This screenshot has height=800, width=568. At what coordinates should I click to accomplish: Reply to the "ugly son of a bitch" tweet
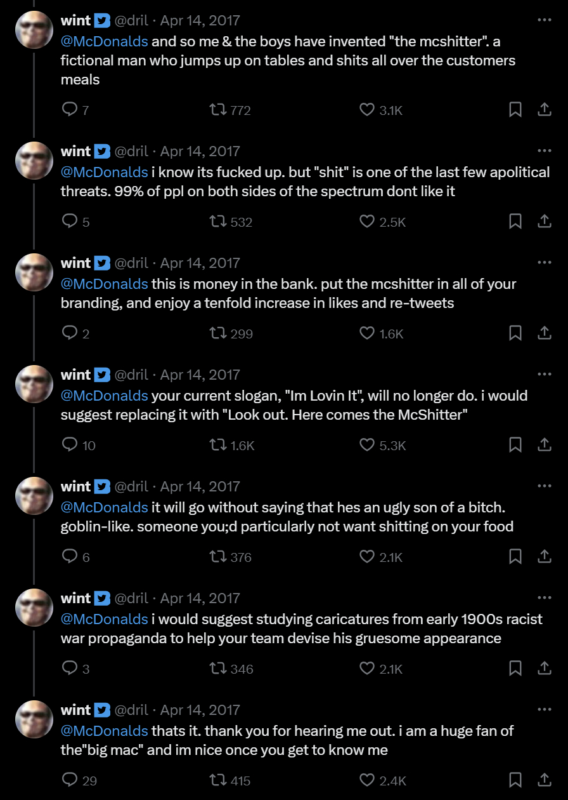click(70, 557)
